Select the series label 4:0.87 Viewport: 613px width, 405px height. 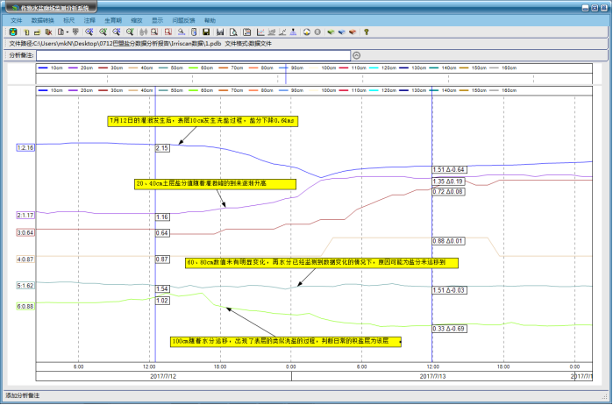25,259
